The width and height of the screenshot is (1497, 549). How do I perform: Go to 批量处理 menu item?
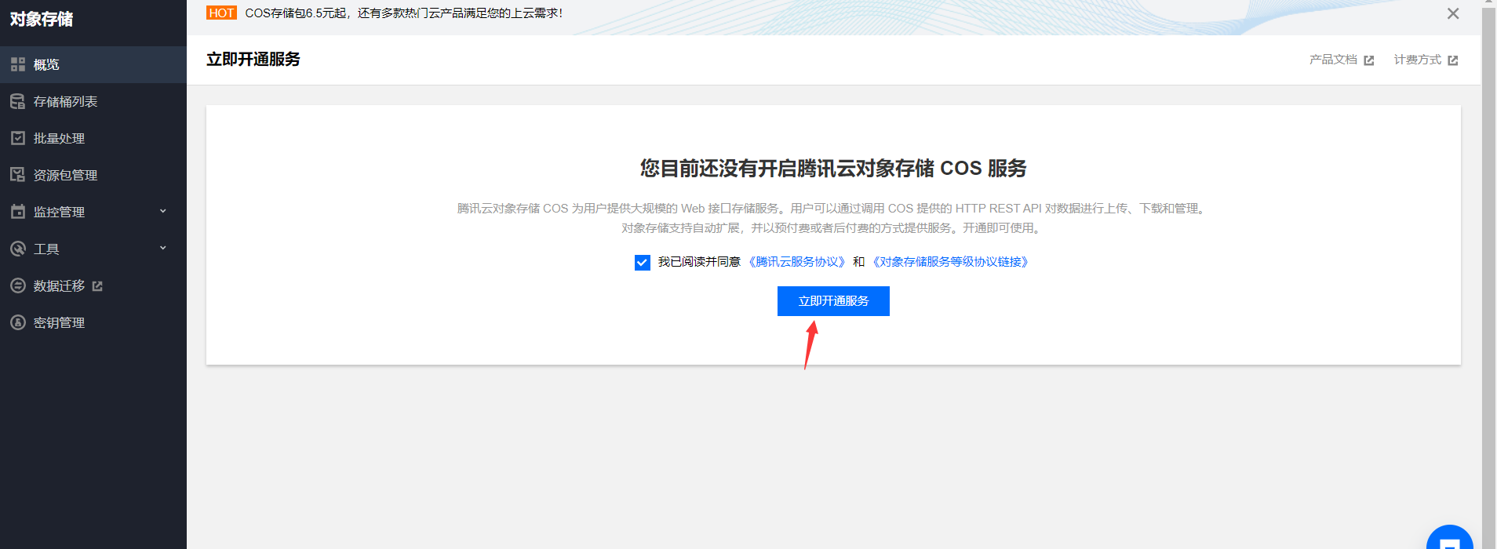point(93,138)
